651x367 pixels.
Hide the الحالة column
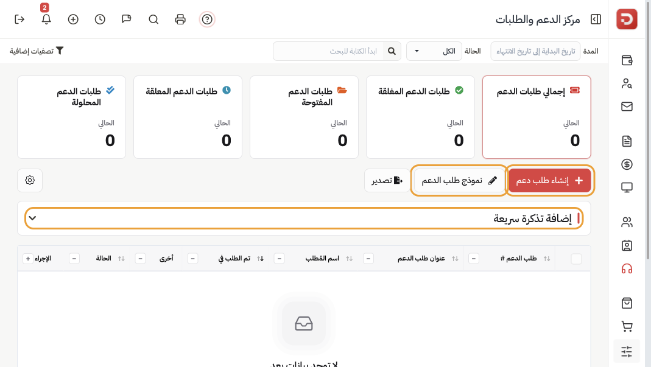click(x=74, y=259)
